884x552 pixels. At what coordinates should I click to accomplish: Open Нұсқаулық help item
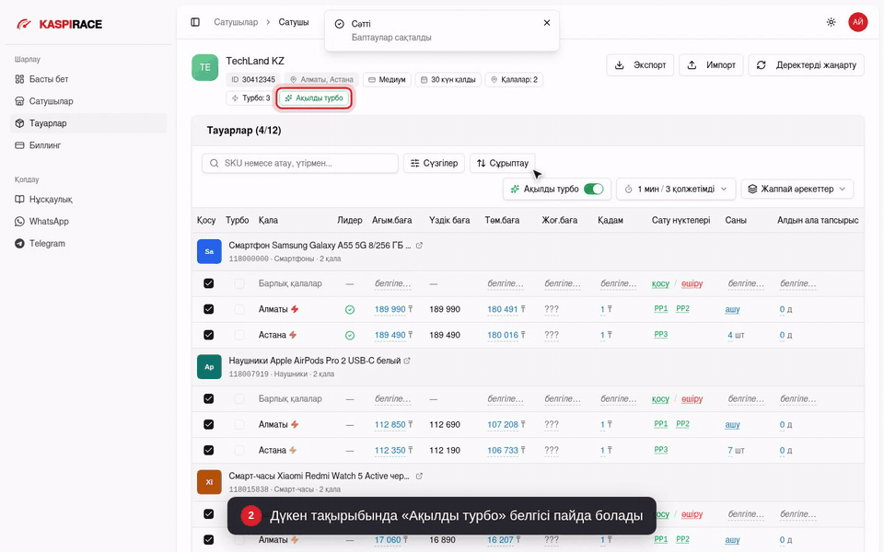tap(88, 200)
